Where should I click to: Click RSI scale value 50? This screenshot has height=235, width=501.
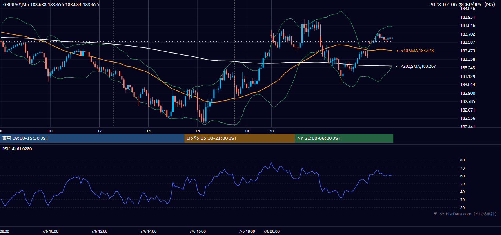pos(462,184)
